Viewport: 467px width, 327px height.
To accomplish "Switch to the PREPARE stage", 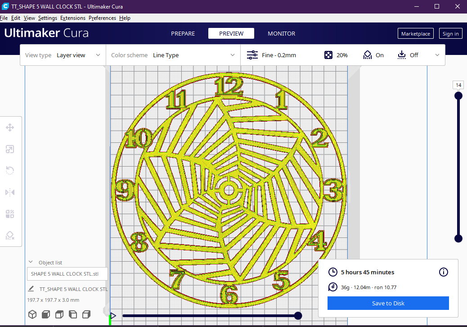I will 183,33.
